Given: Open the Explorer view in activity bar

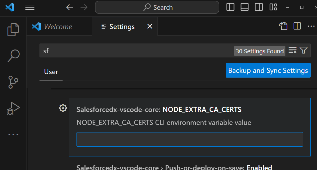Looking at the screenshot, I should (13, 30).
